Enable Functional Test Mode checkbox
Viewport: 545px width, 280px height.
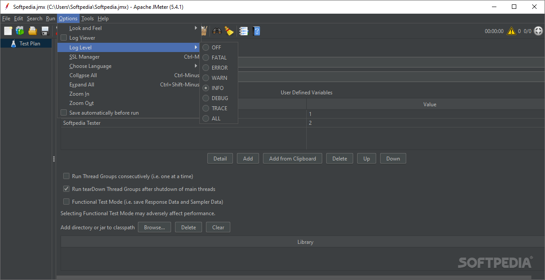66,202
